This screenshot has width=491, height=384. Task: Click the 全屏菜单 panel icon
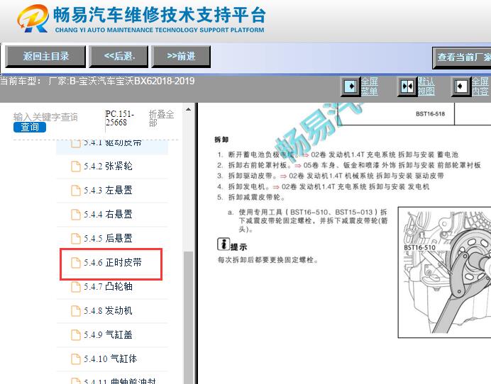(350, 86)
